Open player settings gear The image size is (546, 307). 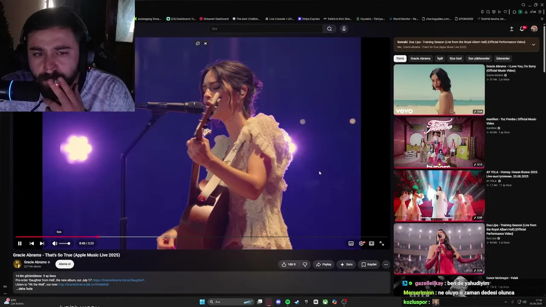click(361, 243)
